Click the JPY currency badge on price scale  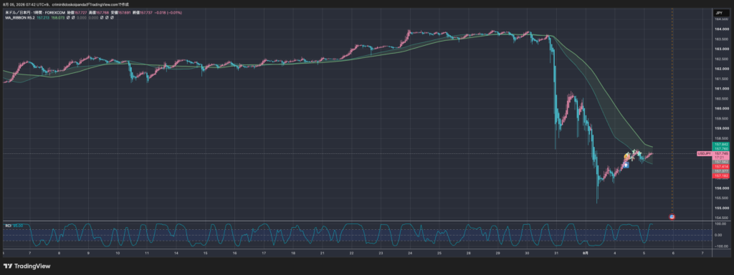(x=718, y=13)
